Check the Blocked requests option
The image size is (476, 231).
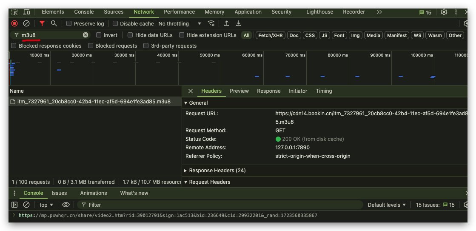[x=91, y=46]
